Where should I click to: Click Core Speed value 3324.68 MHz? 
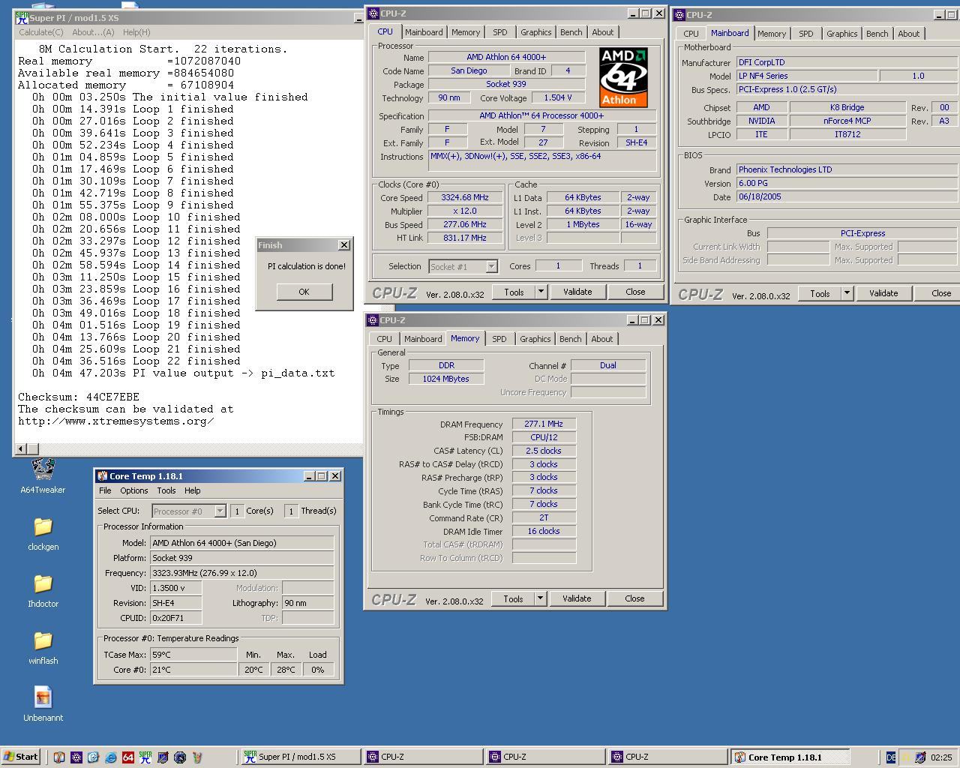465,198
